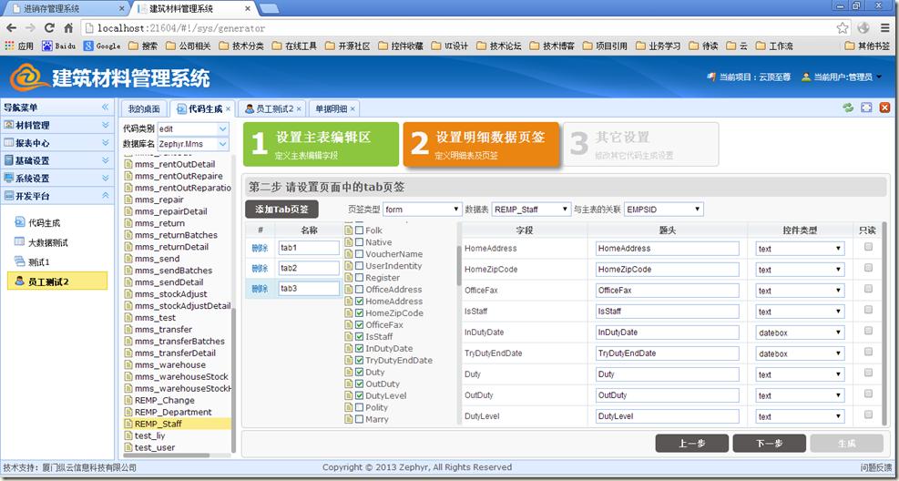Collapse the 导航菜单 panel with double-arrow icon
Screen dimensions: 899x481
click(x=105, y=107)
